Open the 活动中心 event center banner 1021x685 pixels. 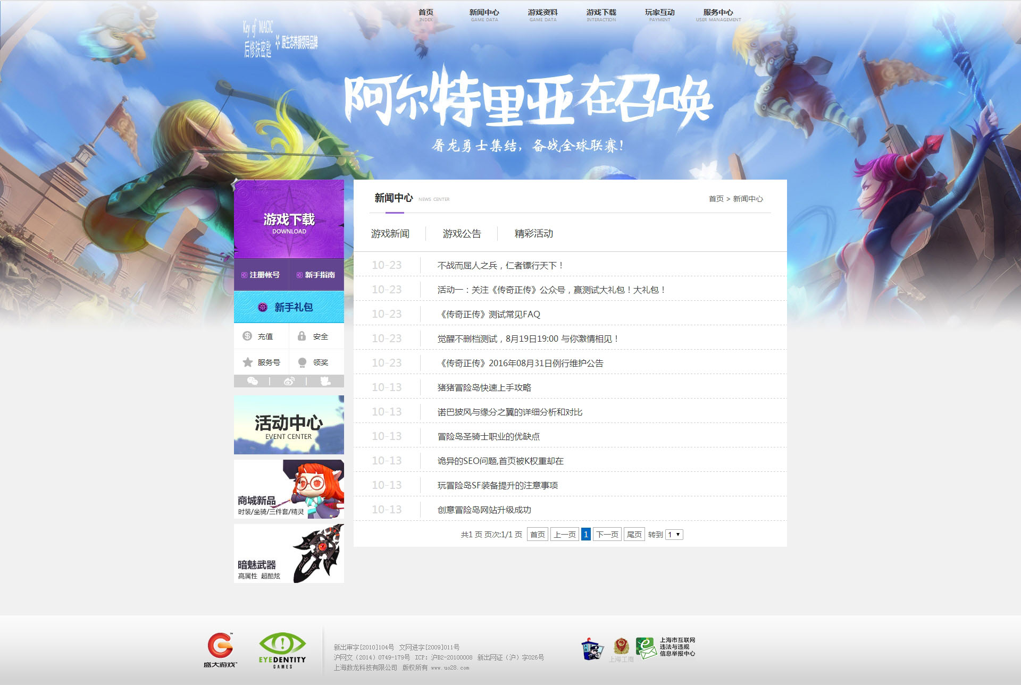(x=289, y=425)
